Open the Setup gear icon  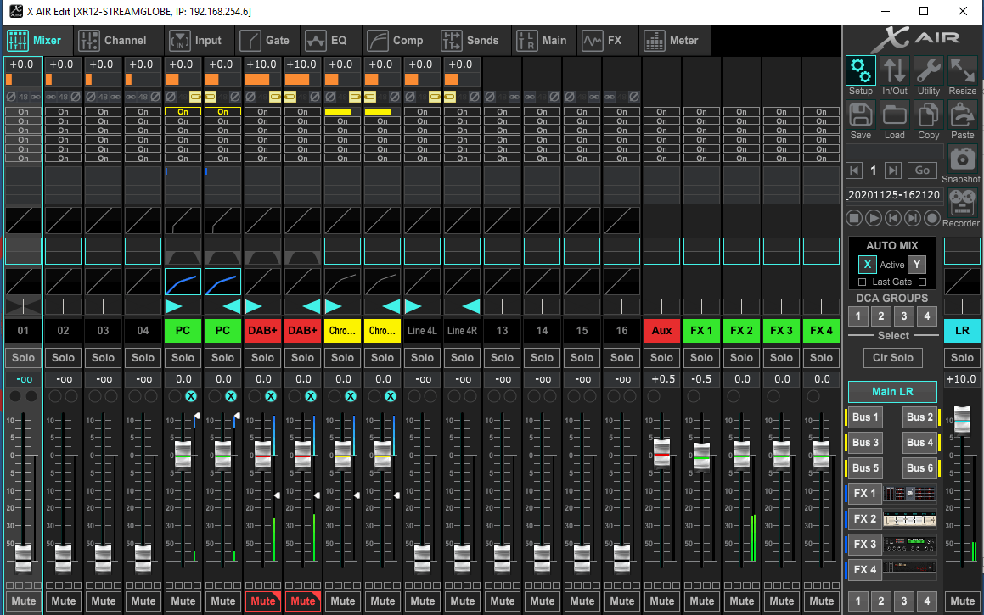860,71
